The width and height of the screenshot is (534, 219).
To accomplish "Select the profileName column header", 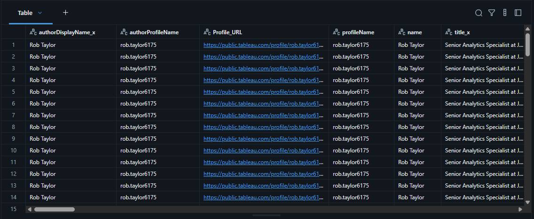I will coord(361,32).
